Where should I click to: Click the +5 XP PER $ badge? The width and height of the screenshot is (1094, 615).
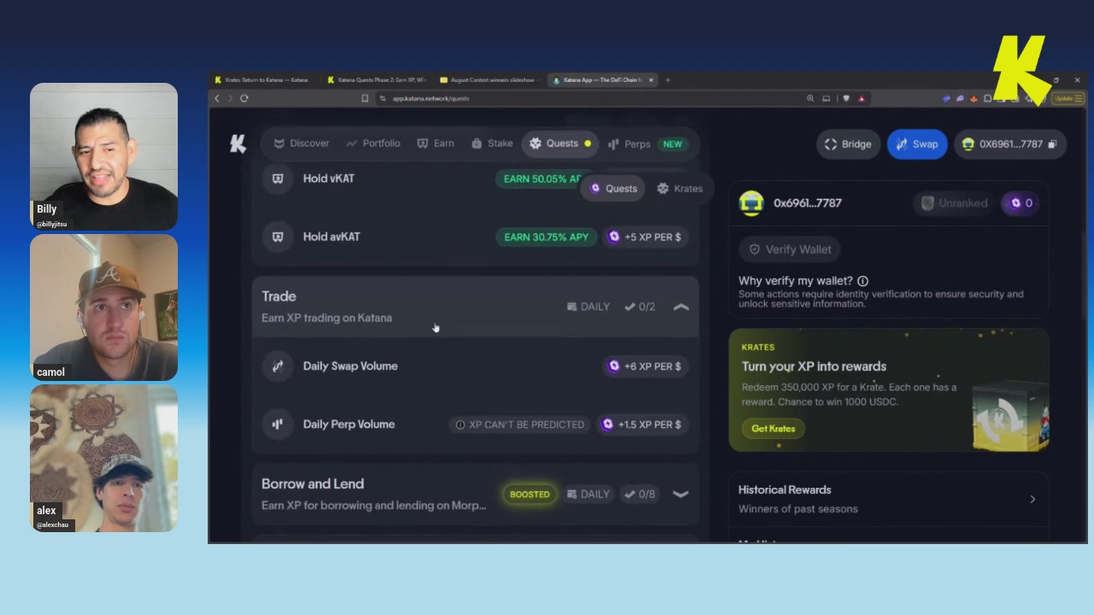tap(645, 237)
